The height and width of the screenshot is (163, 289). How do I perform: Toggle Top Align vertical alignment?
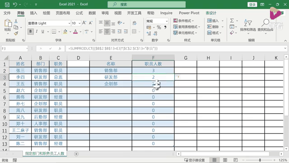(x=101, y=23)
